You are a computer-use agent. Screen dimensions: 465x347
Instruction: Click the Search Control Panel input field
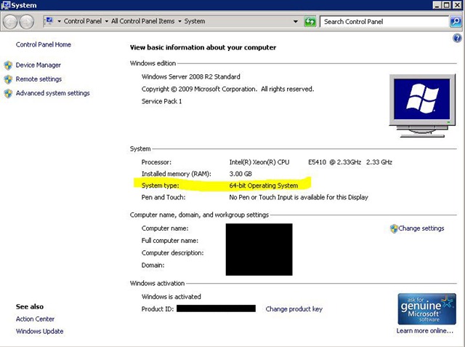point(384,22)
